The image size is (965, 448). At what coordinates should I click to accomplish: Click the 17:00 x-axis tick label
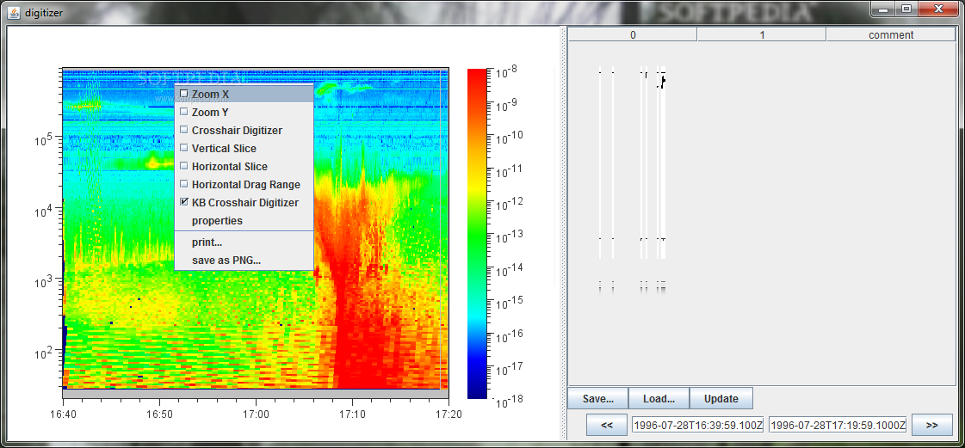point(256,414)
